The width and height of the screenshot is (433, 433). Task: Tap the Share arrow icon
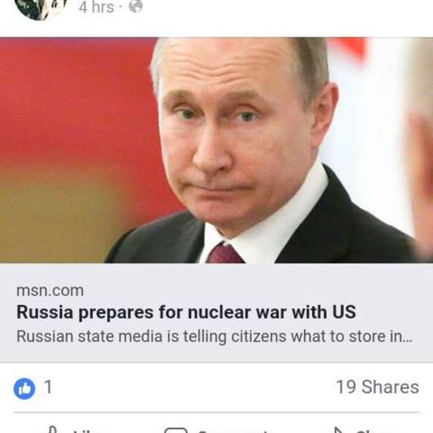coord(338,430)
